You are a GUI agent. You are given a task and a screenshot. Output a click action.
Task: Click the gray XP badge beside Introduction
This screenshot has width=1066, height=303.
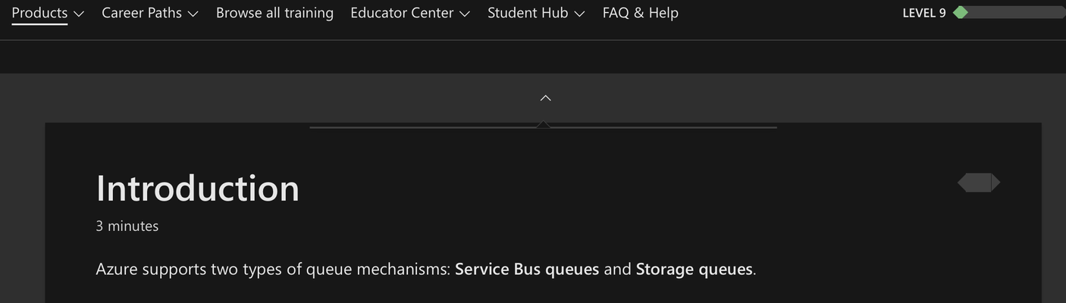pyautogui.click(x=979, y=183)
